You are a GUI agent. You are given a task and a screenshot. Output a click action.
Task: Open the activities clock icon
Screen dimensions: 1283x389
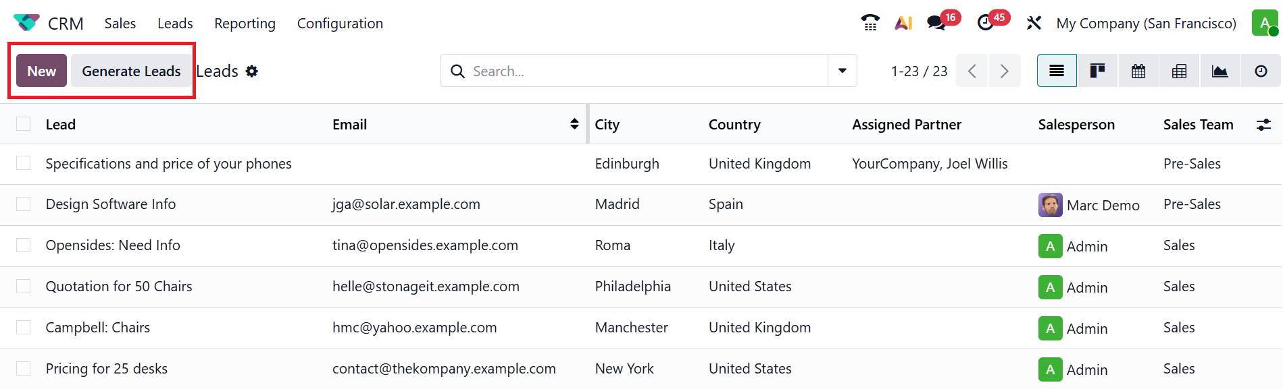point(986,23)
